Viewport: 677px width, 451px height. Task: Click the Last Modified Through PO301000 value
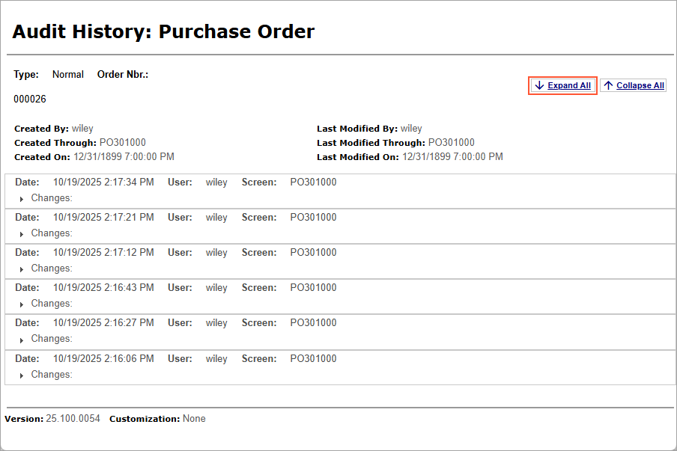pyautogui.click(x=451, y=143)
